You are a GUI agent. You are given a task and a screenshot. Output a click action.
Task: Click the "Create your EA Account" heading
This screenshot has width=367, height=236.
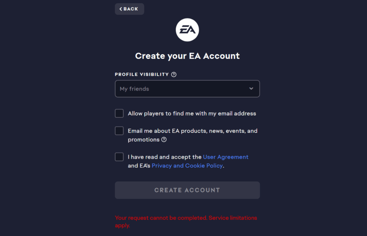(x=187, y=56)
